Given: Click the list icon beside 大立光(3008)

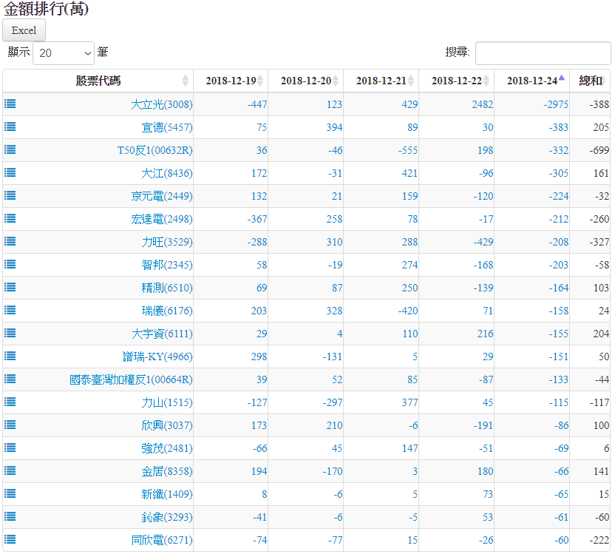Looking at the screenshot, I should pyautogui.click(x=10, y=104).
